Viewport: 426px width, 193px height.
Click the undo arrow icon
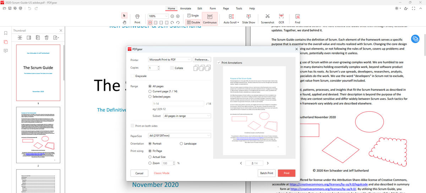click(x=29, y=8)
